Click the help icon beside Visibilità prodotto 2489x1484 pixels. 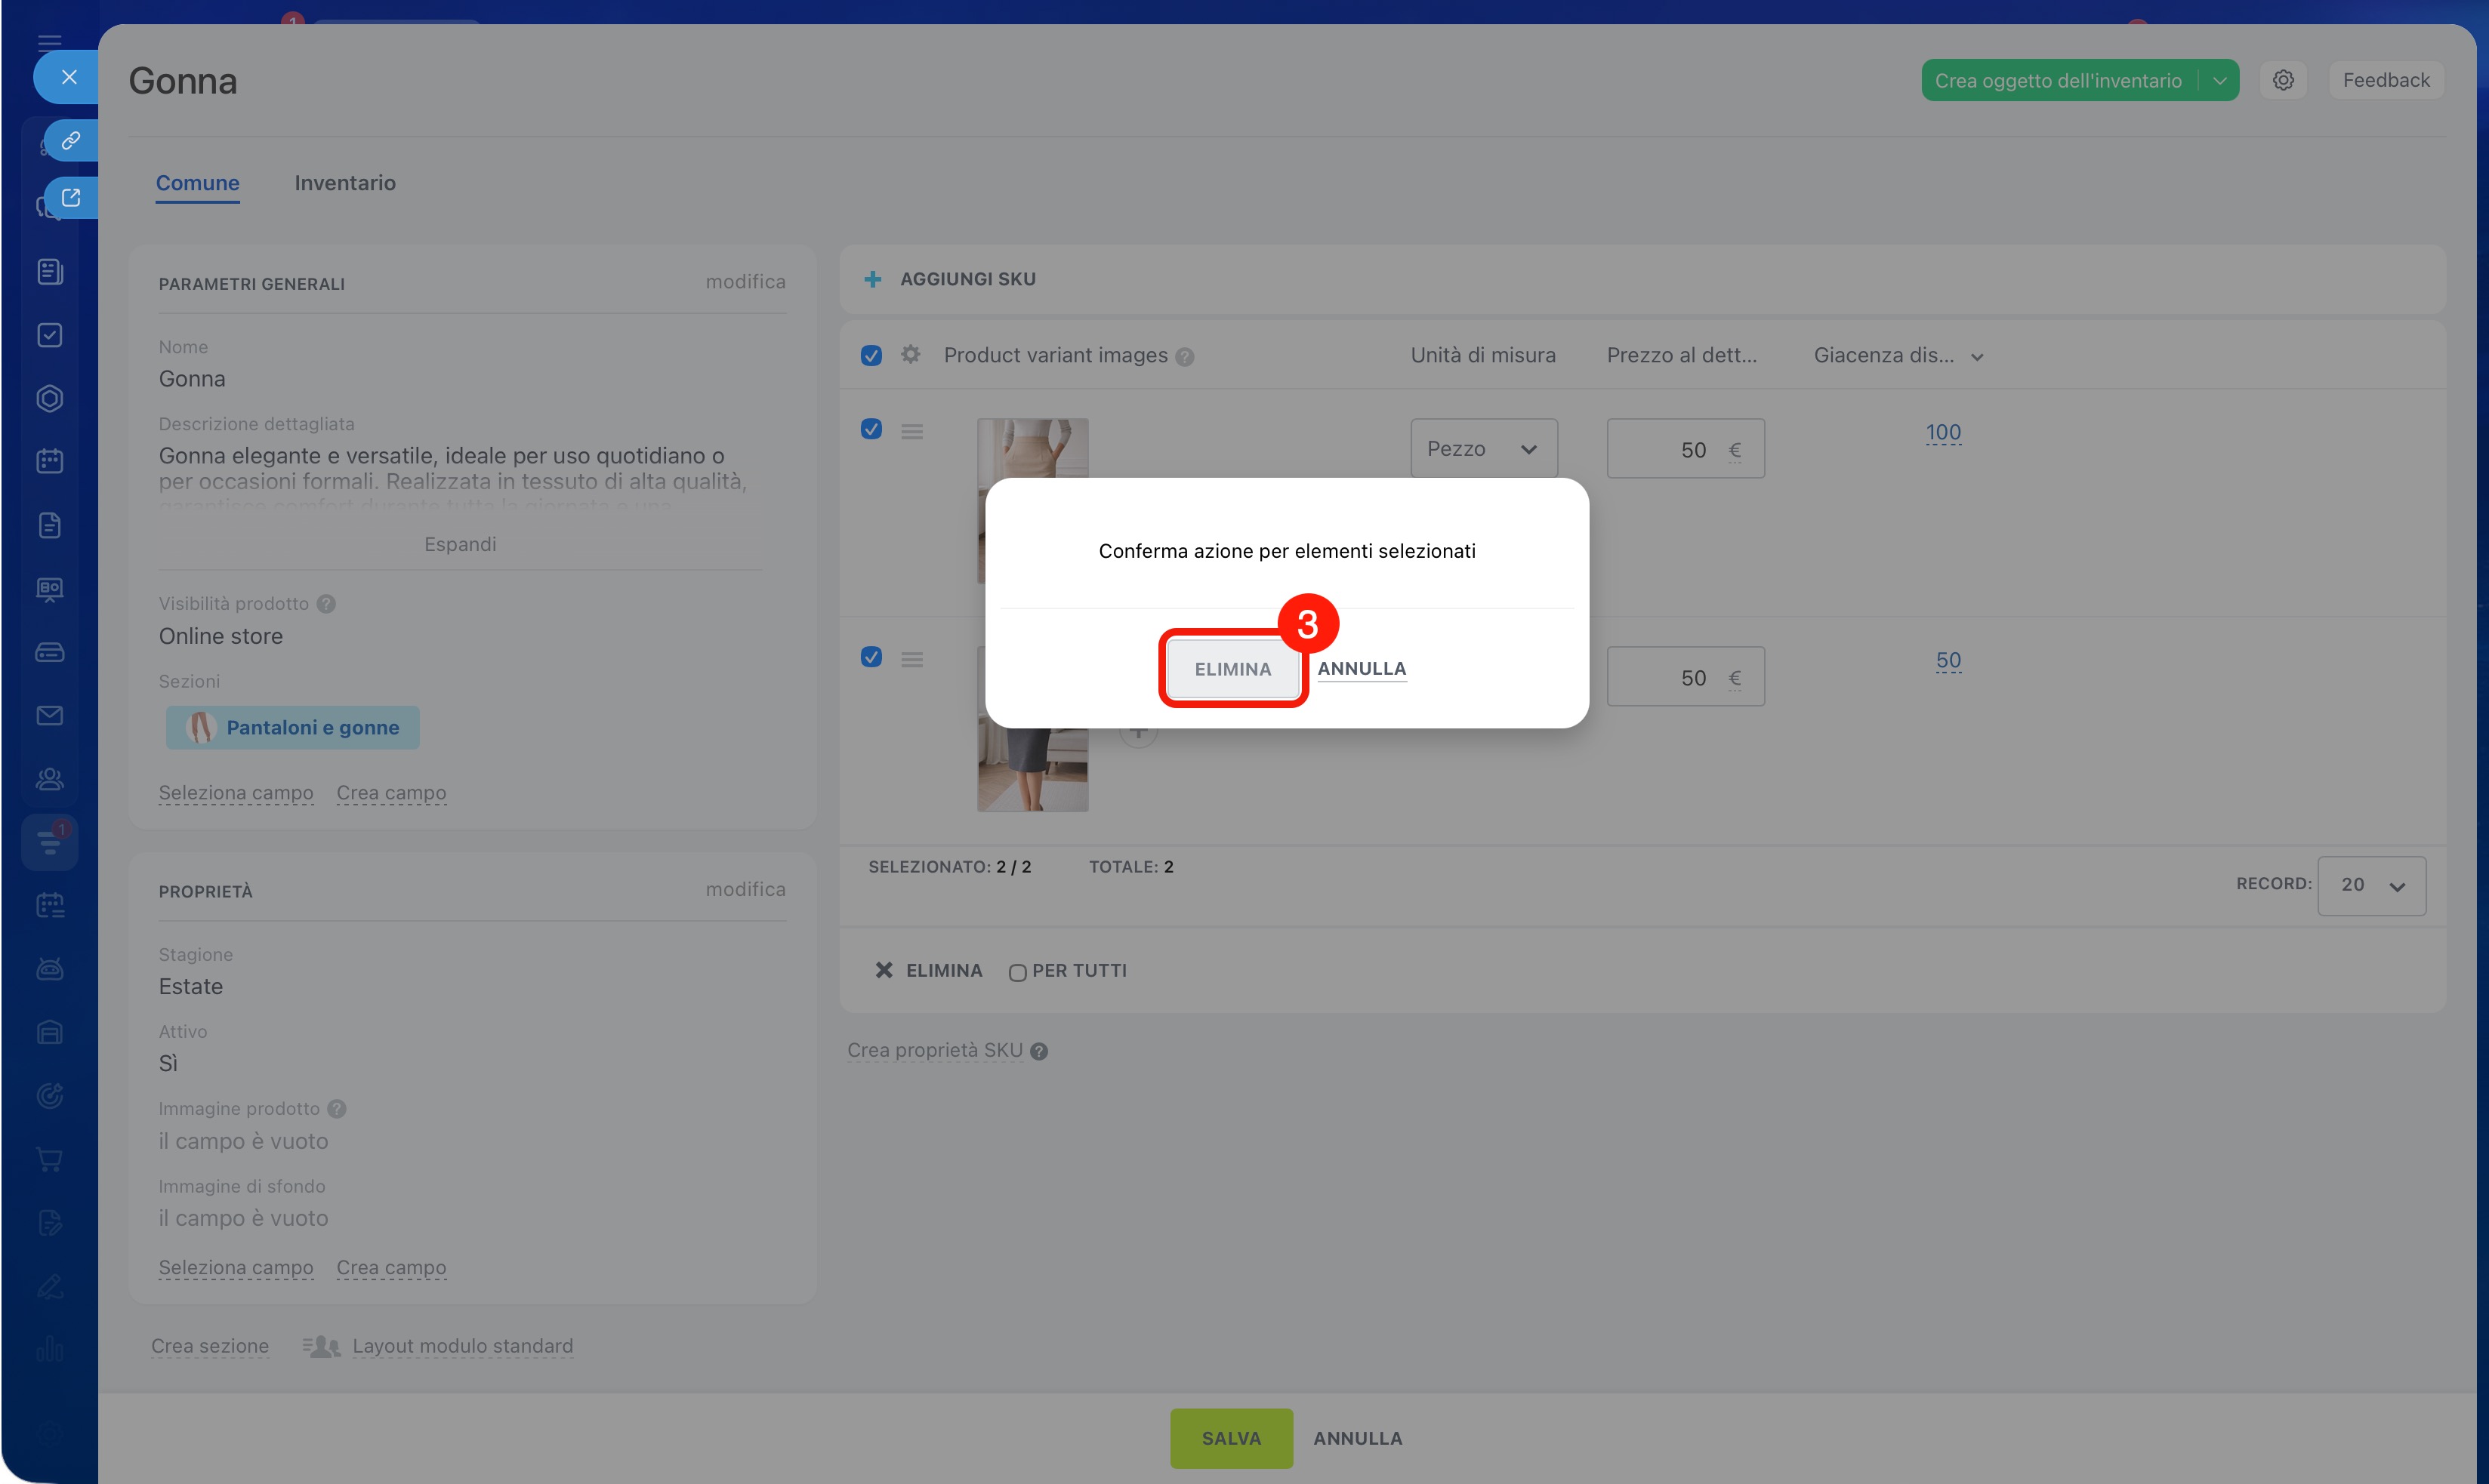tap(326, 604)
